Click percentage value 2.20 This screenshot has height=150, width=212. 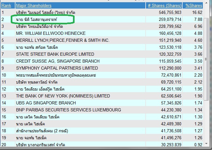[198, 75]
